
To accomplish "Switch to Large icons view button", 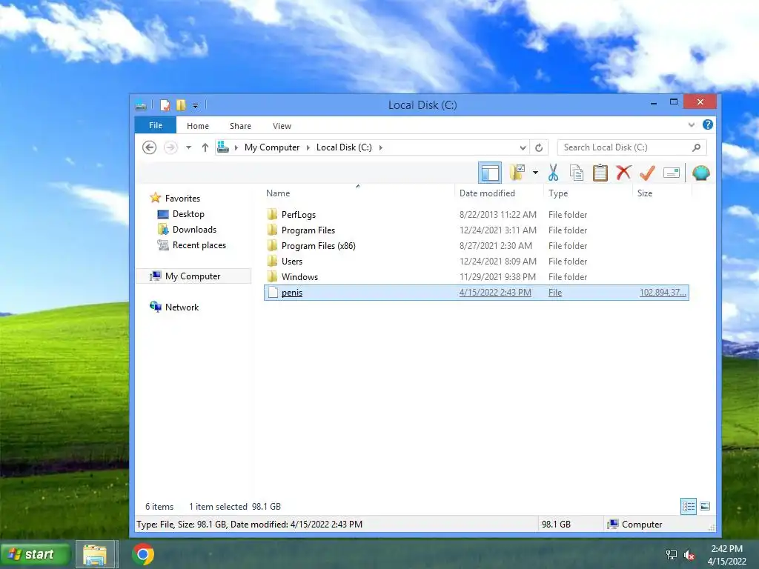I will tap(706, 506).
